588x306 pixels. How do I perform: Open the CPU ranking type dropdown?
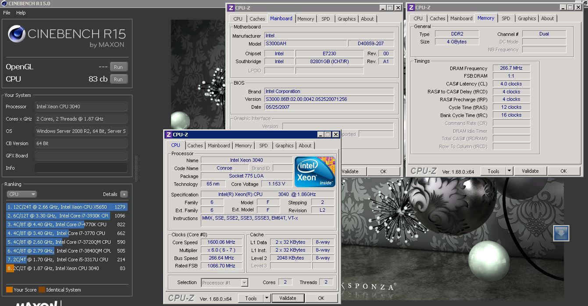(21, 194)
